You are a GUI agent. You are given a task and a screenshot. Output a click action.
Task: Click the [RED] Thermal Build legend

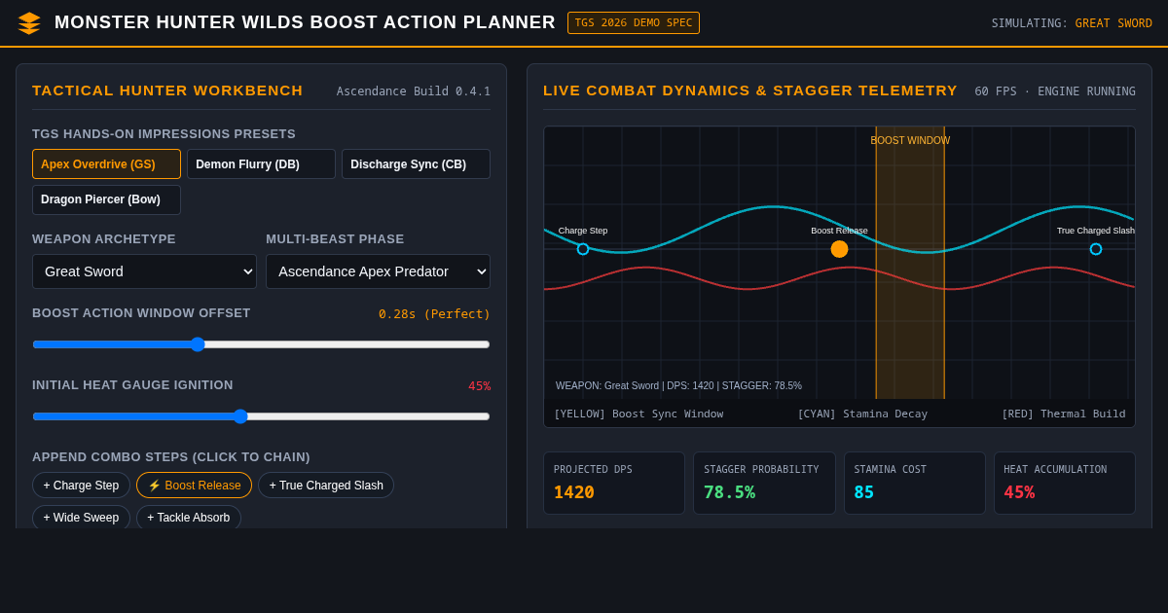1064,415
